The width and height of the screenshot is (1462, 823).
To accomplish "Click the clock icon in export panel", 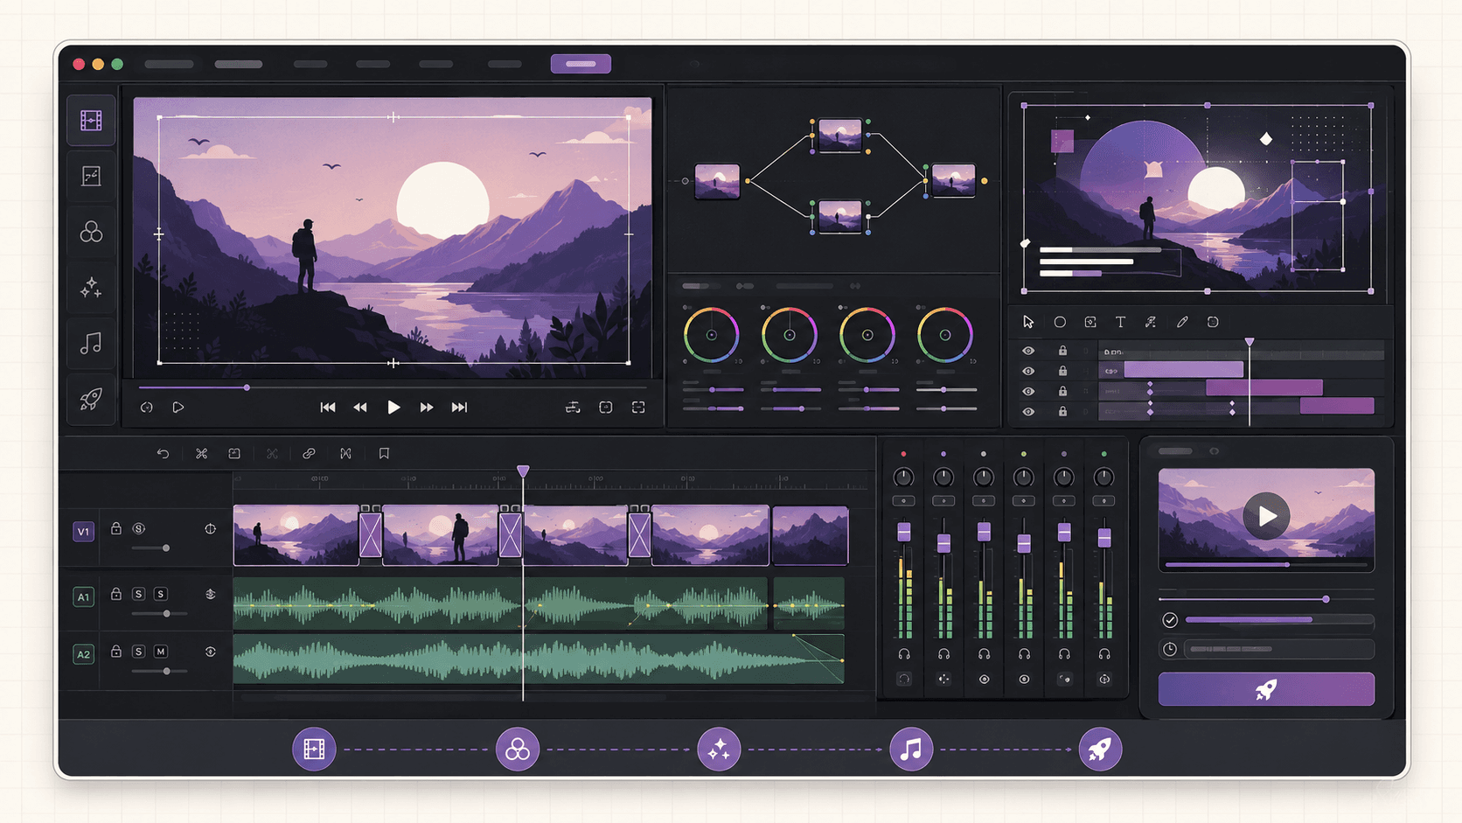I will tap(1170, 649).
